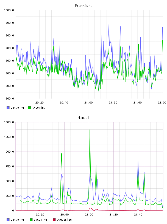167x224 pixels.
Task: Click the Mumbai QueueSize red legend swatch
Action: 54,220
